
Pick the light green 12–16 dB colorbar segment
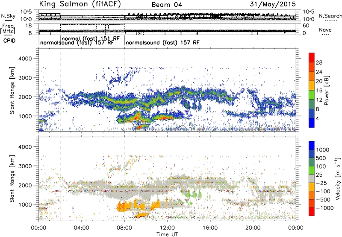[x=312, y=95]
